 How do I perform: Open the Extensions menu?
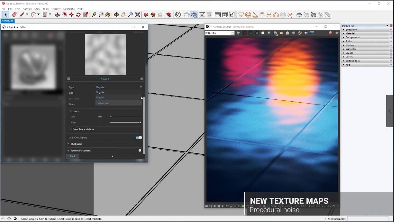[x=69, y=9]
